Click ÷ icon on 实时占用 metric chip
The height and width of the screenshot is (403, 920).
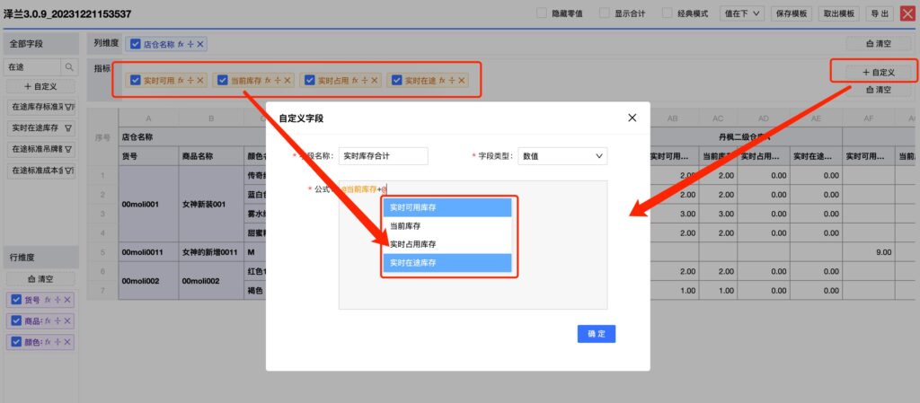click(365, 80)
